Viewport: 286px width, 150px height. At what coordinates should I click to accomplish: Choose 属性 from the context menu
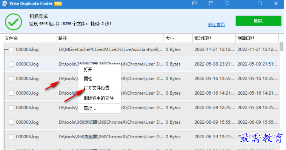click(x=100, y=79)
